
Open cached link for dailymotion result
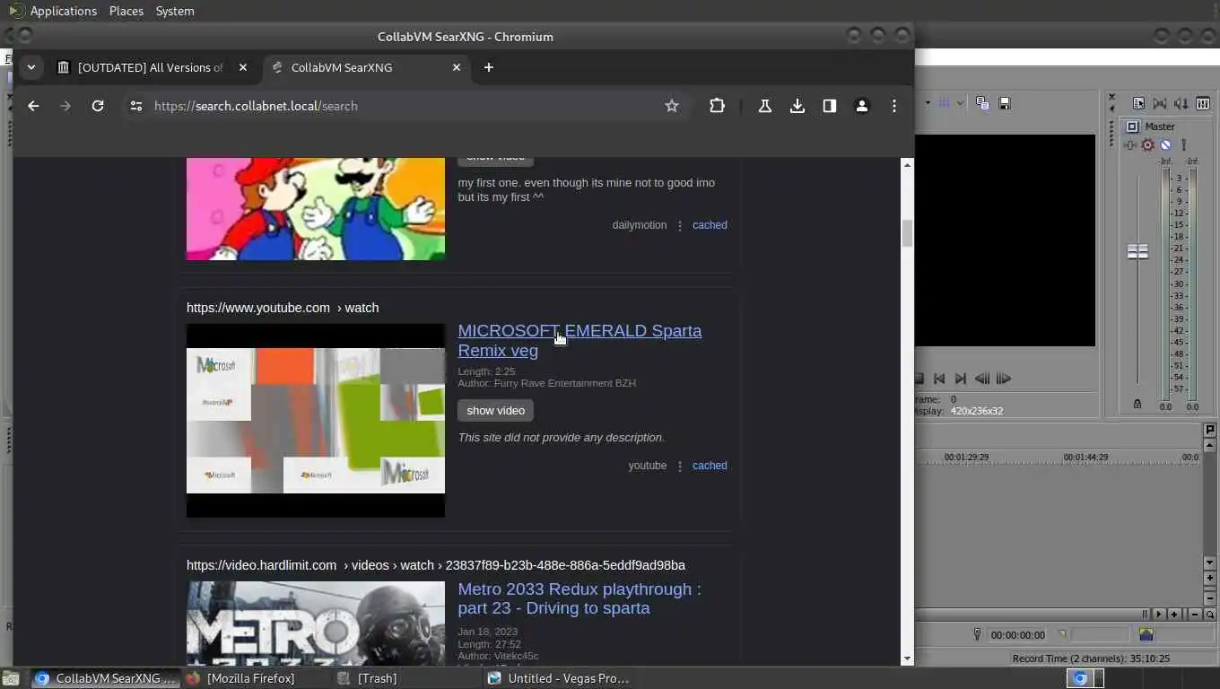(x=710, y=225)
